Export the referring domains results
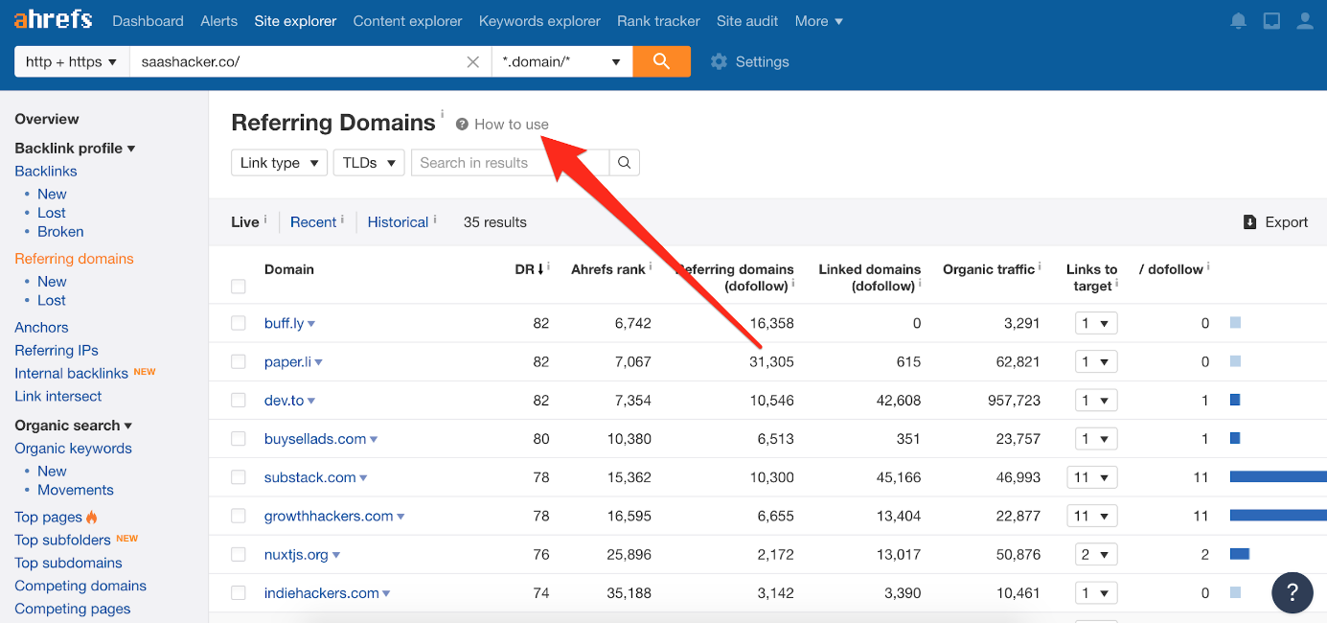This screenshot has width=1327, height=623. 1275,222
